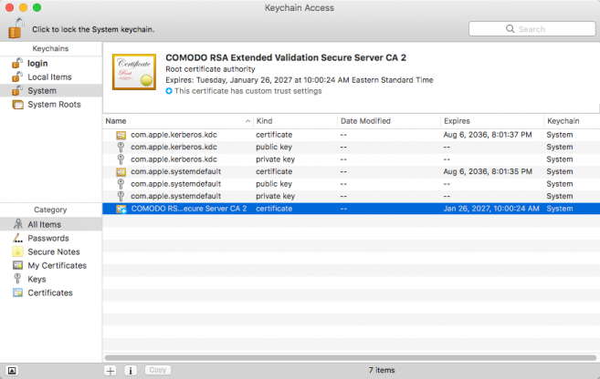Click the horizontal scrollbar under the list
This screenshot has height=379, width=600.
click(350, 358)
